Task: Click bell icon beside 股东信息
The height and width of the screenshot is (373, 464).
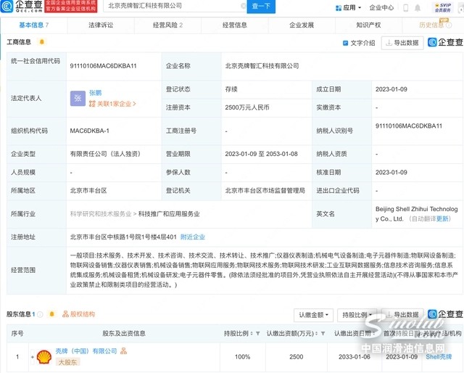Action: click(x=51, y=314)
